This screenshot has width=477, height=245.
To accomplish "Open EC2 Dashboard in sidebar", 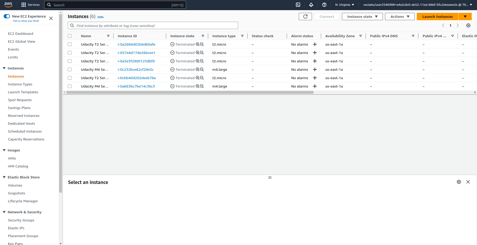I will 20,34.
